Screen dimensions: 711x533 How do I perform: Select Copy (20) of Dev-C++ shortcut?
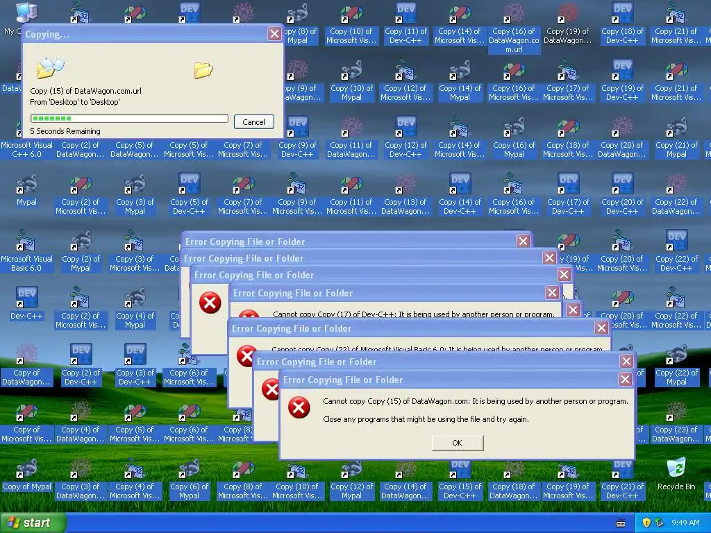[x=622, y=195]
